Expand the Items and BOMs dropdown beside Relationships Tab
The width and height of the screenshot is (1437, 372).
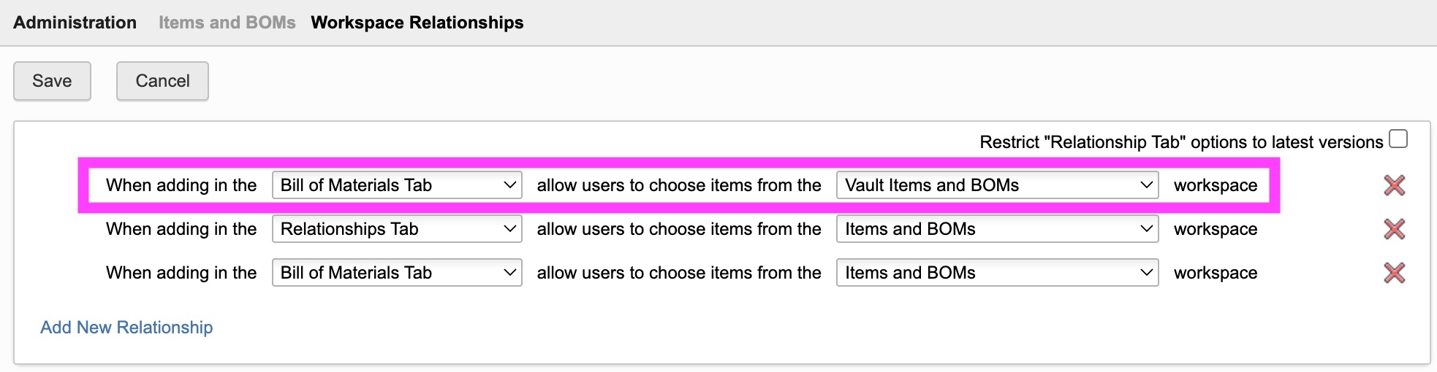997,229
